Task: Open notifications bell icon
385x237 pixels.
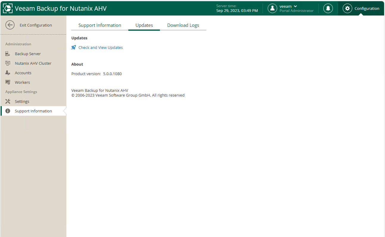Action: [328, 8]
